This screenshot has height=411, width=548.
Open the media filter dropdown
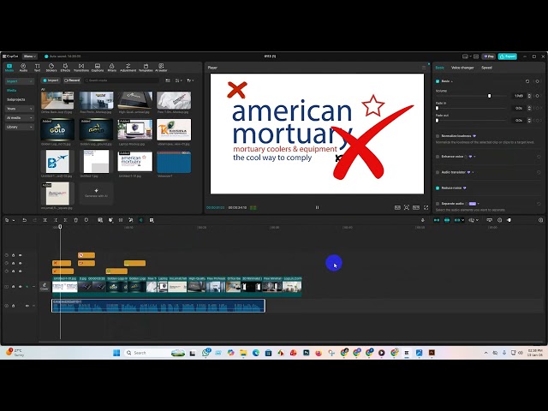point(190,80)
